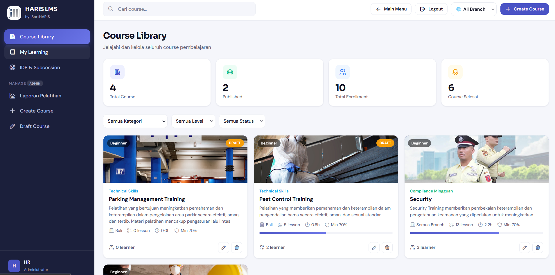The height and width of the screenshot is (275, 555).
Task: Open the Semua Kategori dropdown
Action: (x=135, y=121)
